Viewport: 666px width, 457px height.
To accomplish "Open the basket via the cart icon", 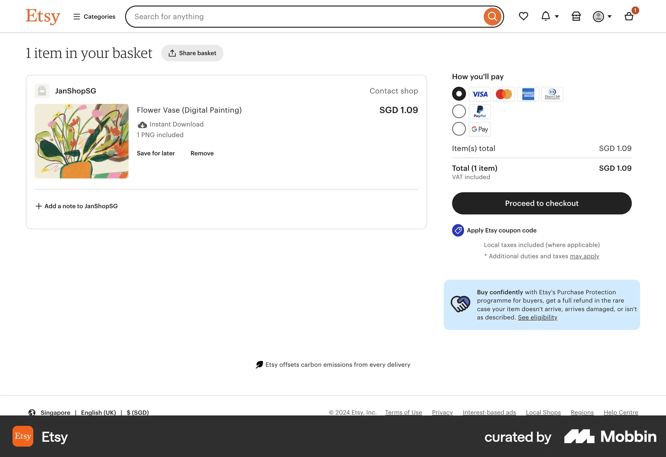I will (629, 16).
